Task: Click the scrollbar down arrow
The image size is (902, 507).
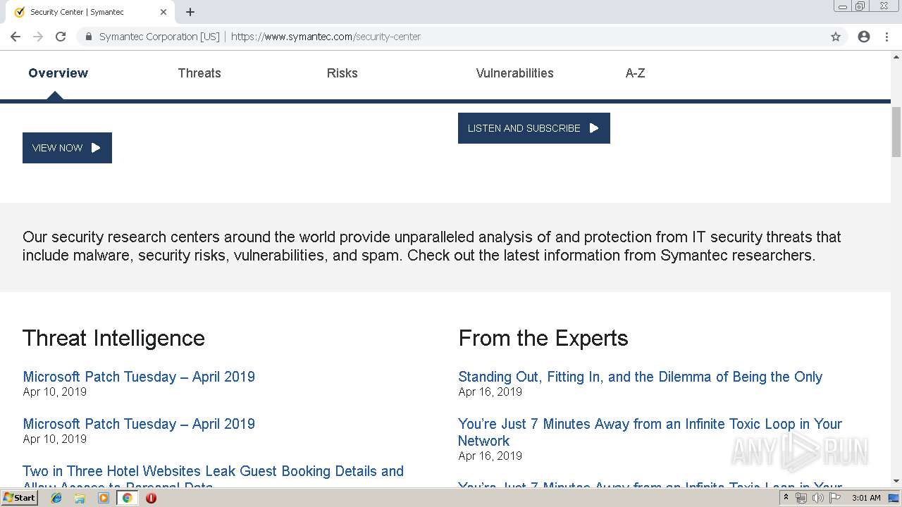Action: [896, 481]
